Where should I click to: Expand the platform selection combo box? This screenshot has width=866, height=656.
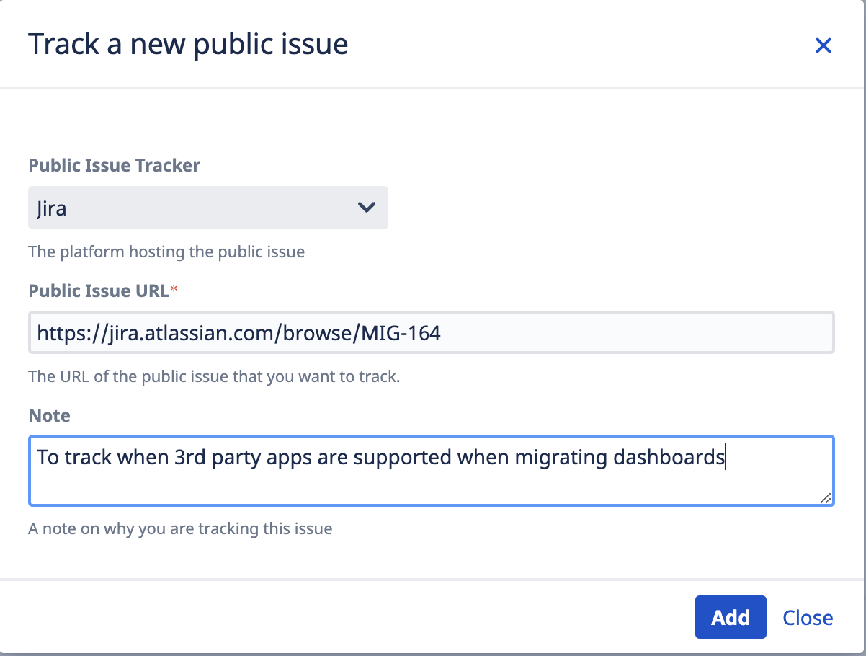point(208,207)
